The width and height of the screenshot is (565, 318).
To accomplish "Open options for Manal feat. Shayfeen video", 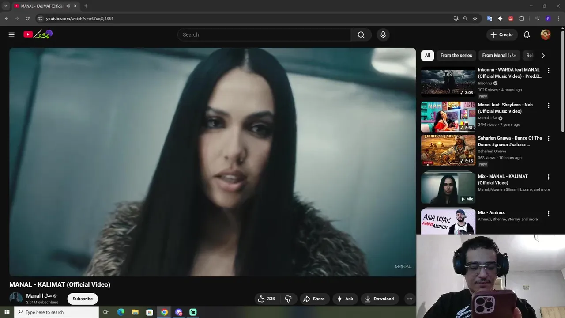I will pos(549,106).
